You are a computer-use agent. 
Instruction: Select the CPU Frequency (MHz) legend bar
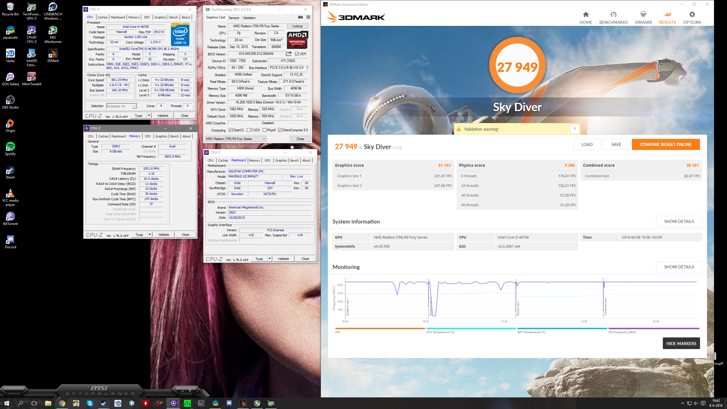coord(654,329)
